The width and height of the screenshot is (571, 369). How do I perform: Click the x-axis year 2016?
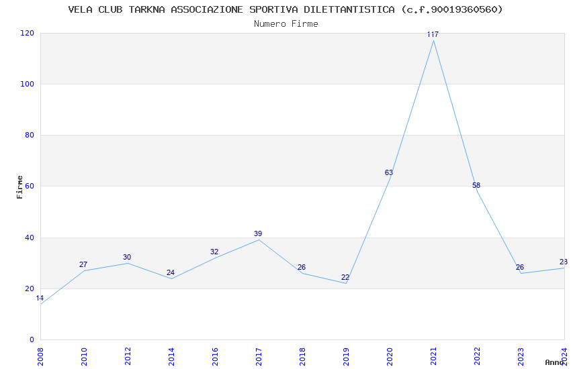coord(215,356)
